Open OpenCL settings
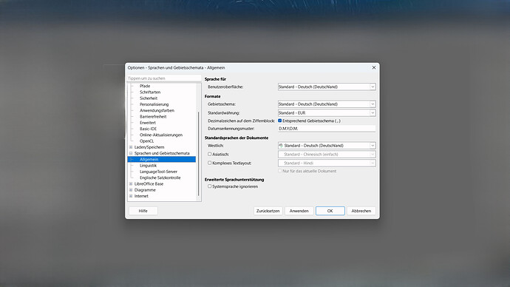 (x=146, y=141)
